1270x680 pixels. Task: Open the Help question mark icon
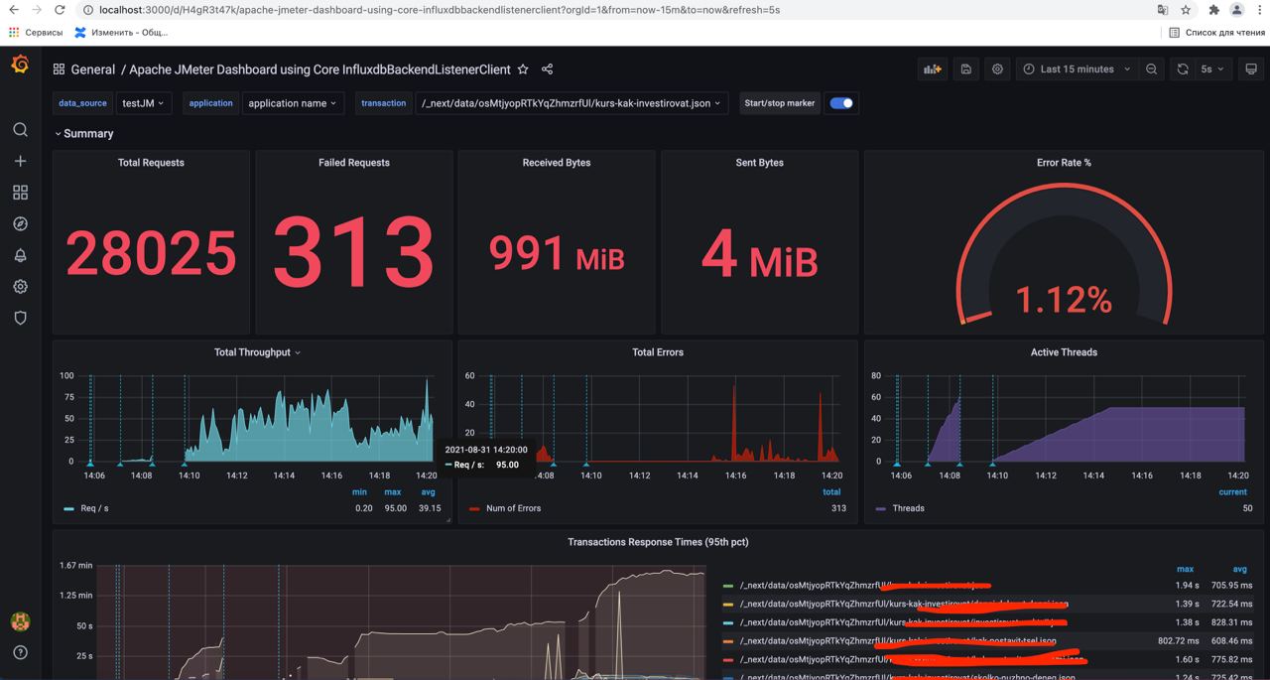(x=20, y=652)
